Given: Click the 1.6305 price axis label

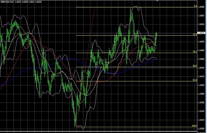Looking at the screenshot, I should [x=201, y=128].
